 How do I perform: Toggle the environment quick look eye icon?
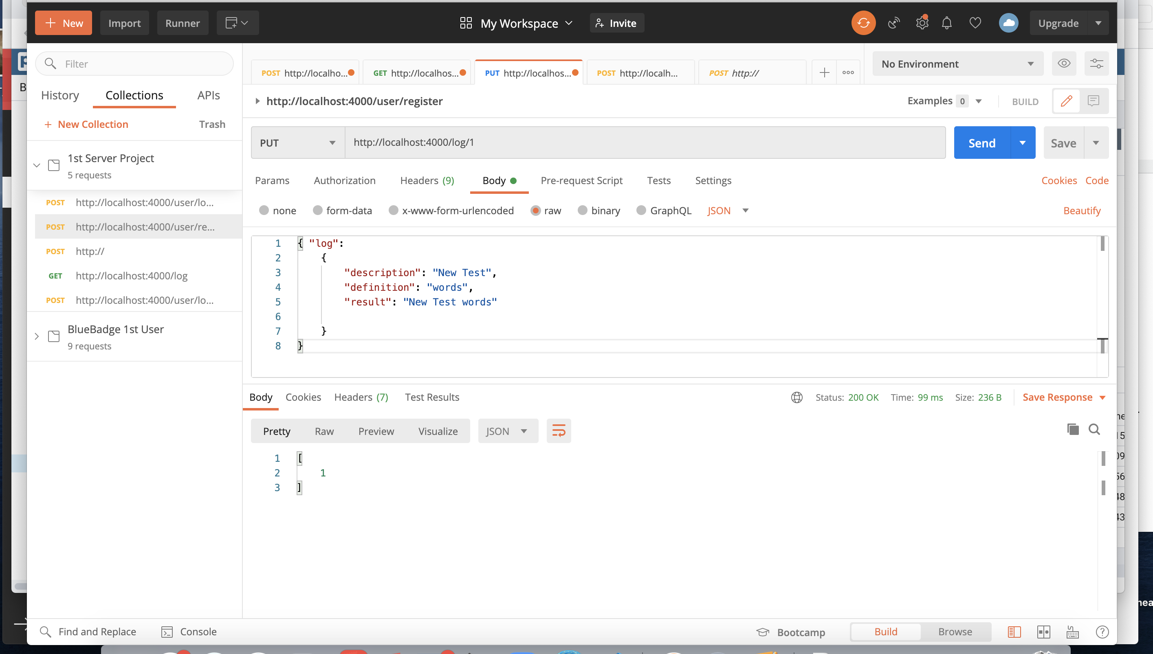pyautogui.click(x=1064, y=64)
